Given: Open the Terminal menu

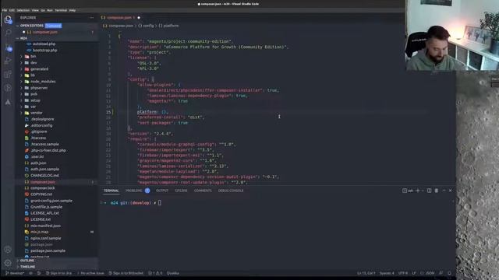Looking at the screenshot, I should (x=61, y=10).
